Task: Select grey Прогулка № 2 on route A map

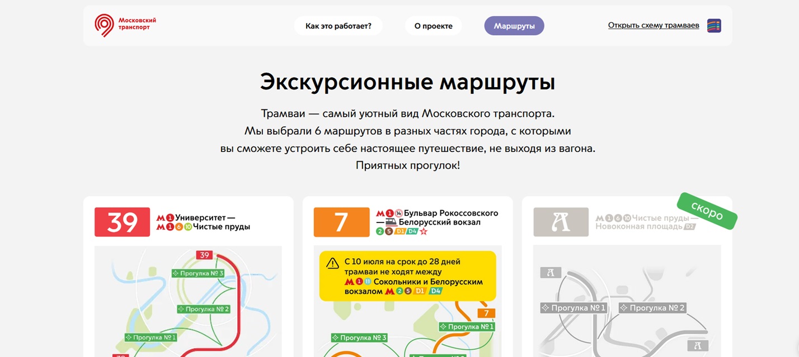Action: tap(652, 308)
